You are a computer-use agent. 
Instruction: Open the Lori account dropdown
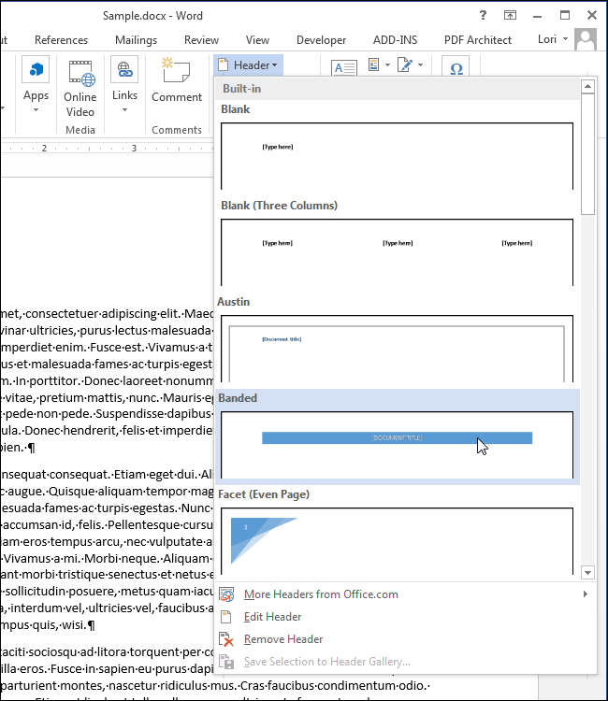pos(553,39)
